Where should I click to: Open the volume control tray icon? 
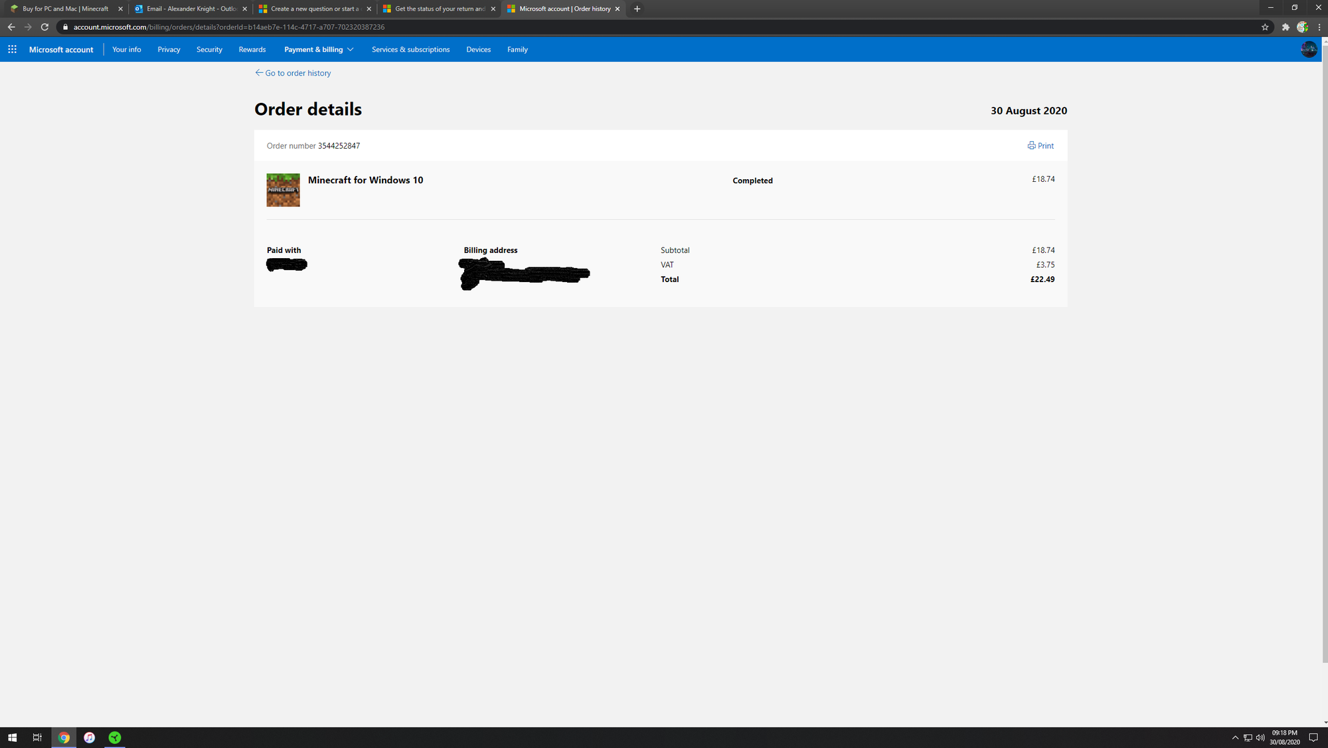point(1260,737)
